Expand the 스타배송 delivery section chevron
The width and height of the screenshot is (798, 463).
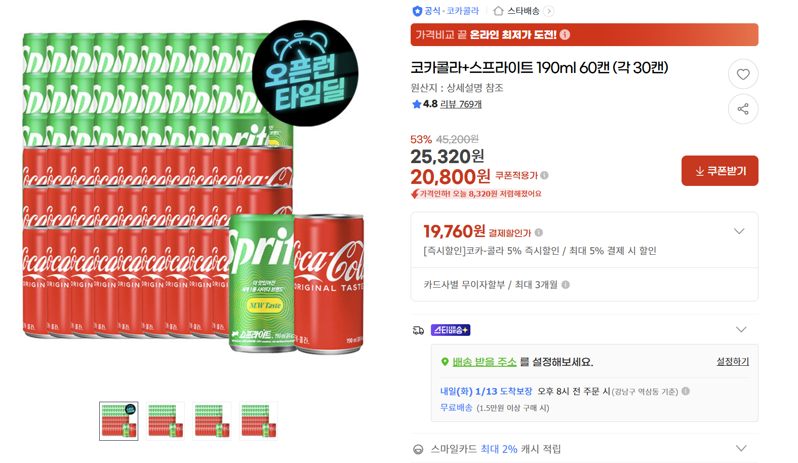coord(741,329)
